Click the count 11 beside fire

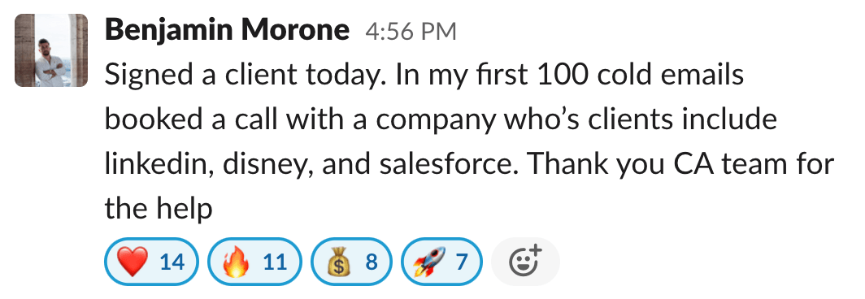(275, 262)
